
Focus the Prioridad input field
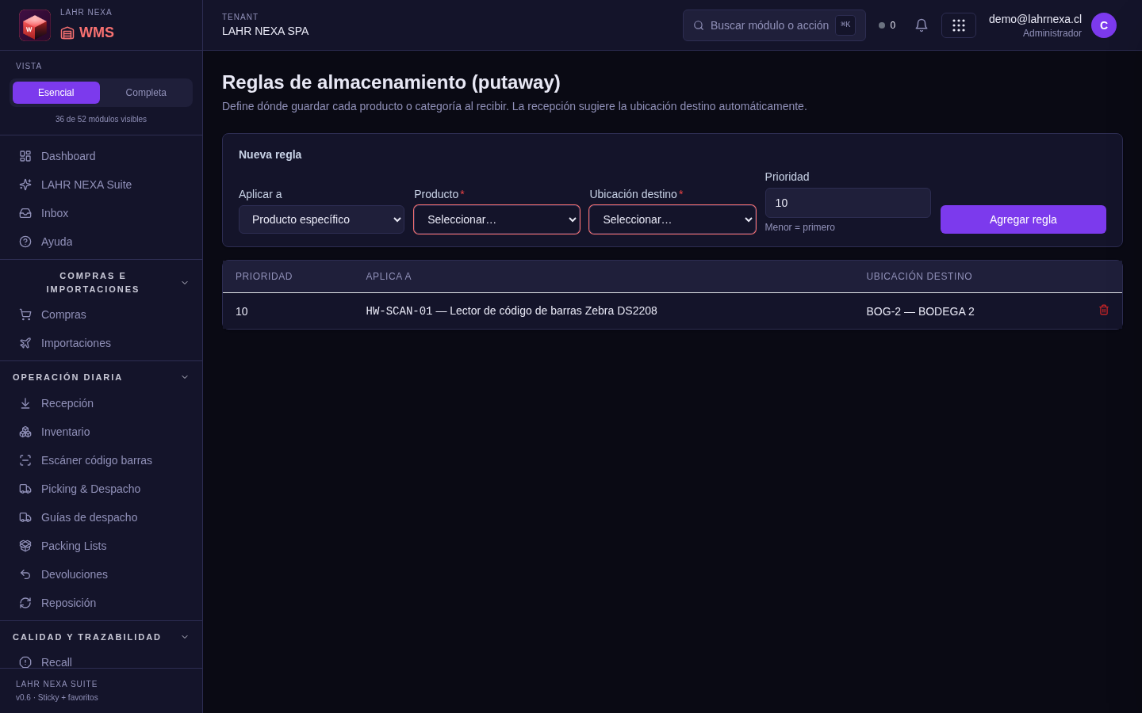848,203
